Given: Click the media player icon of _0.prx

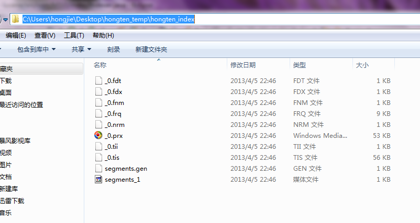Looking at the screenshot, I should click(98, 135).
